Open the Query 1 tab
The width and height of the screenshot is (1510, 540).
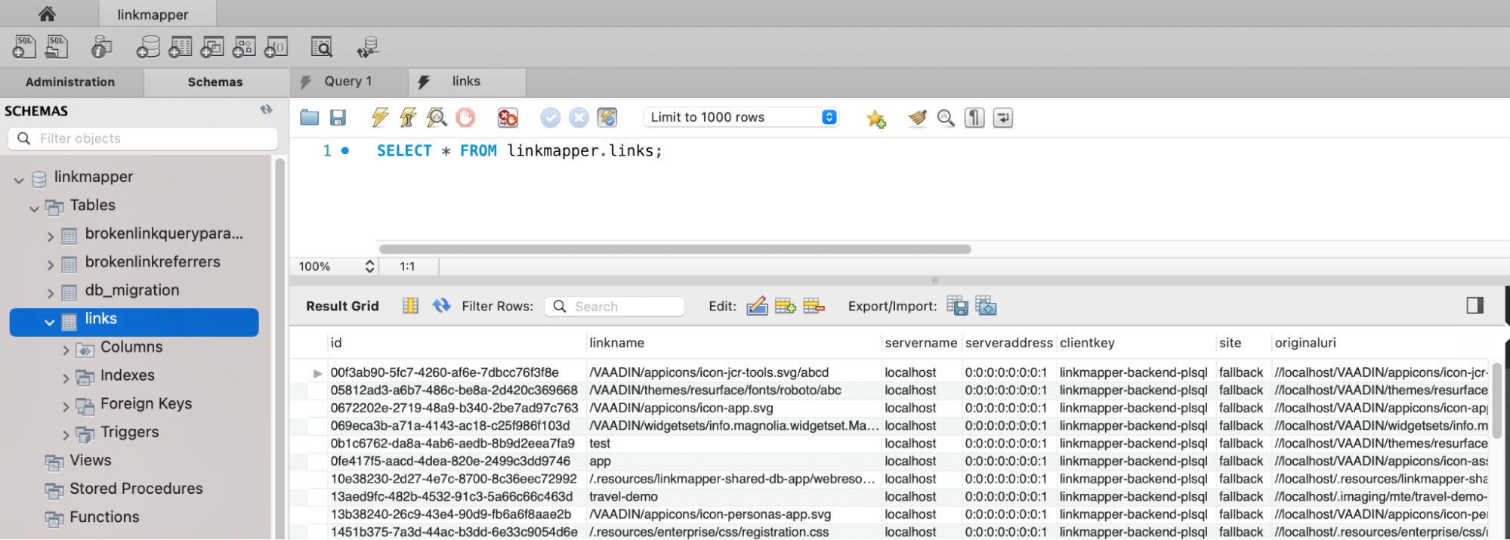coord(347,81)
